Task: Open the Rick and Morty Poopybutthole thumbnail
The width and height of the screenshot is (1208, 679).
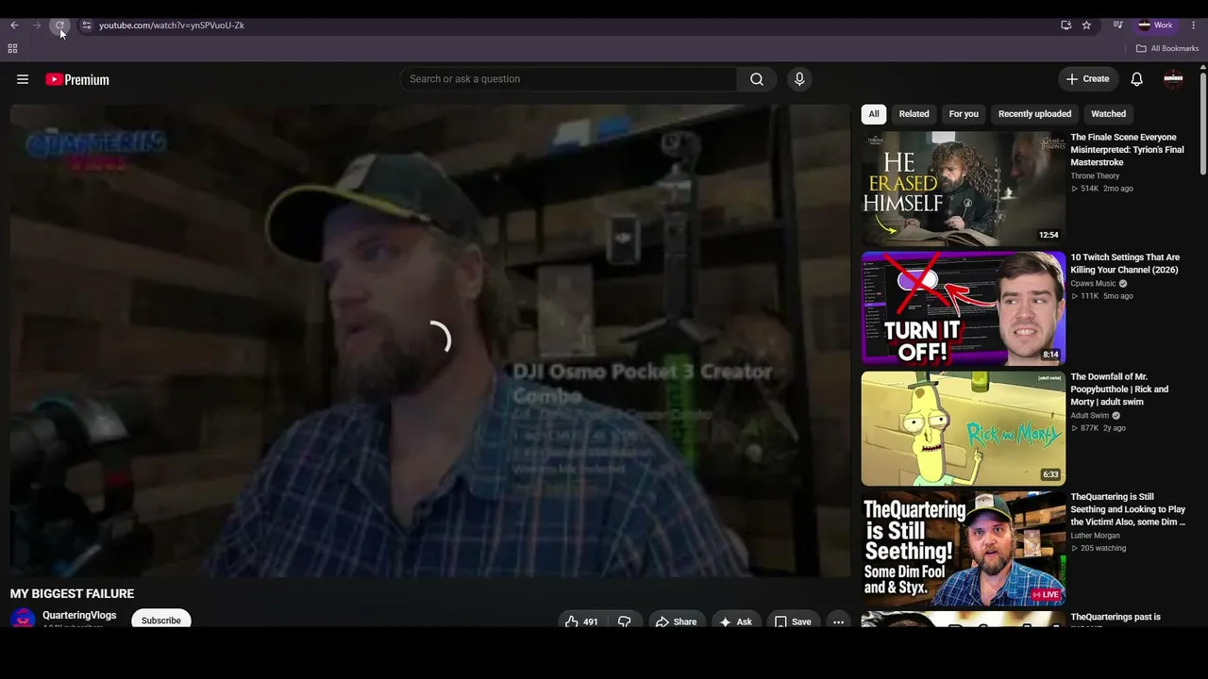Action: tap(964, 428)
